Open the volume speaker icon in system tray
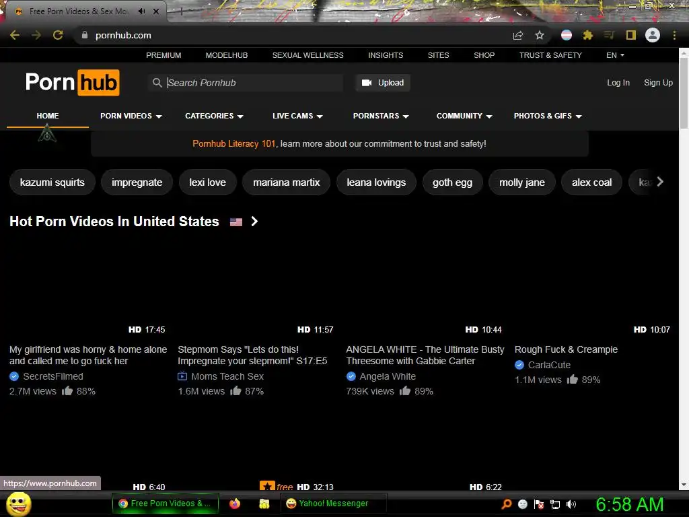Image resolution: width=689 pixels, height=517 pixels. click(x=571, y=504)
